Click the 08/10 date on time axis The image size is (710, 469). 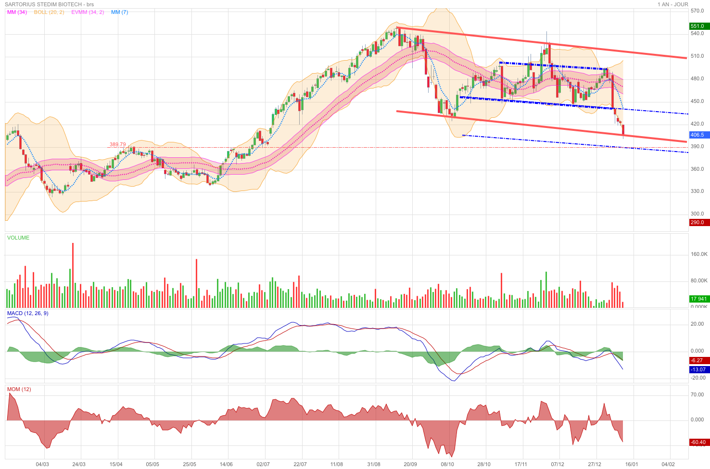point(447,464)
